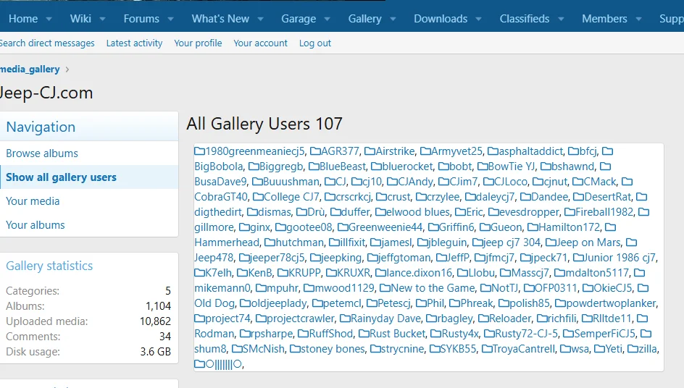Click the folder icon before Rainyday Dave

pos(345,319)
